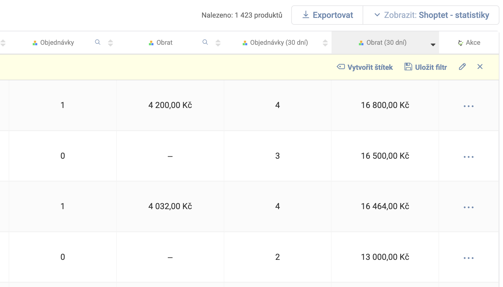The image size is (503, 287).
Task: Click the search icon in Obrat column
Action: tap(205, 42)
